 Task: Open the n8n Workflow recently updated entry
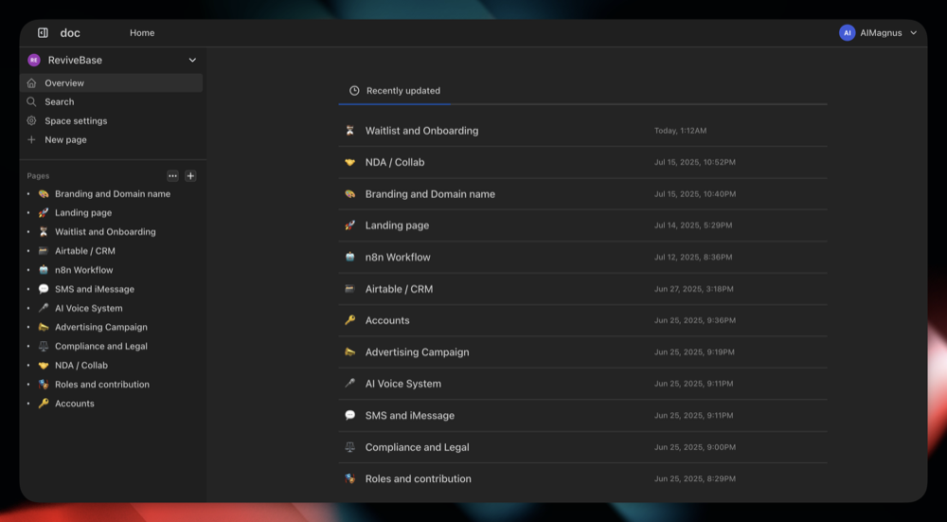(x=398, y=258)
